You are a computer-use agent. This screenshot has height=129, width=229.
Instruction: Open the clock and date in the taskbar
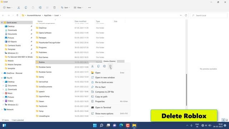pos(218,125)
